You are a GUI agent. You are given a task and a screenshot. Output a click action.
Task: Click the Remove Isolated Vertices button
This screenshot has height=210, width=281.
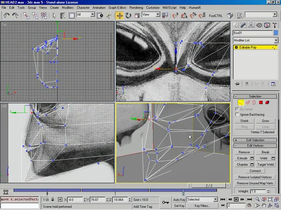[255, 177]
